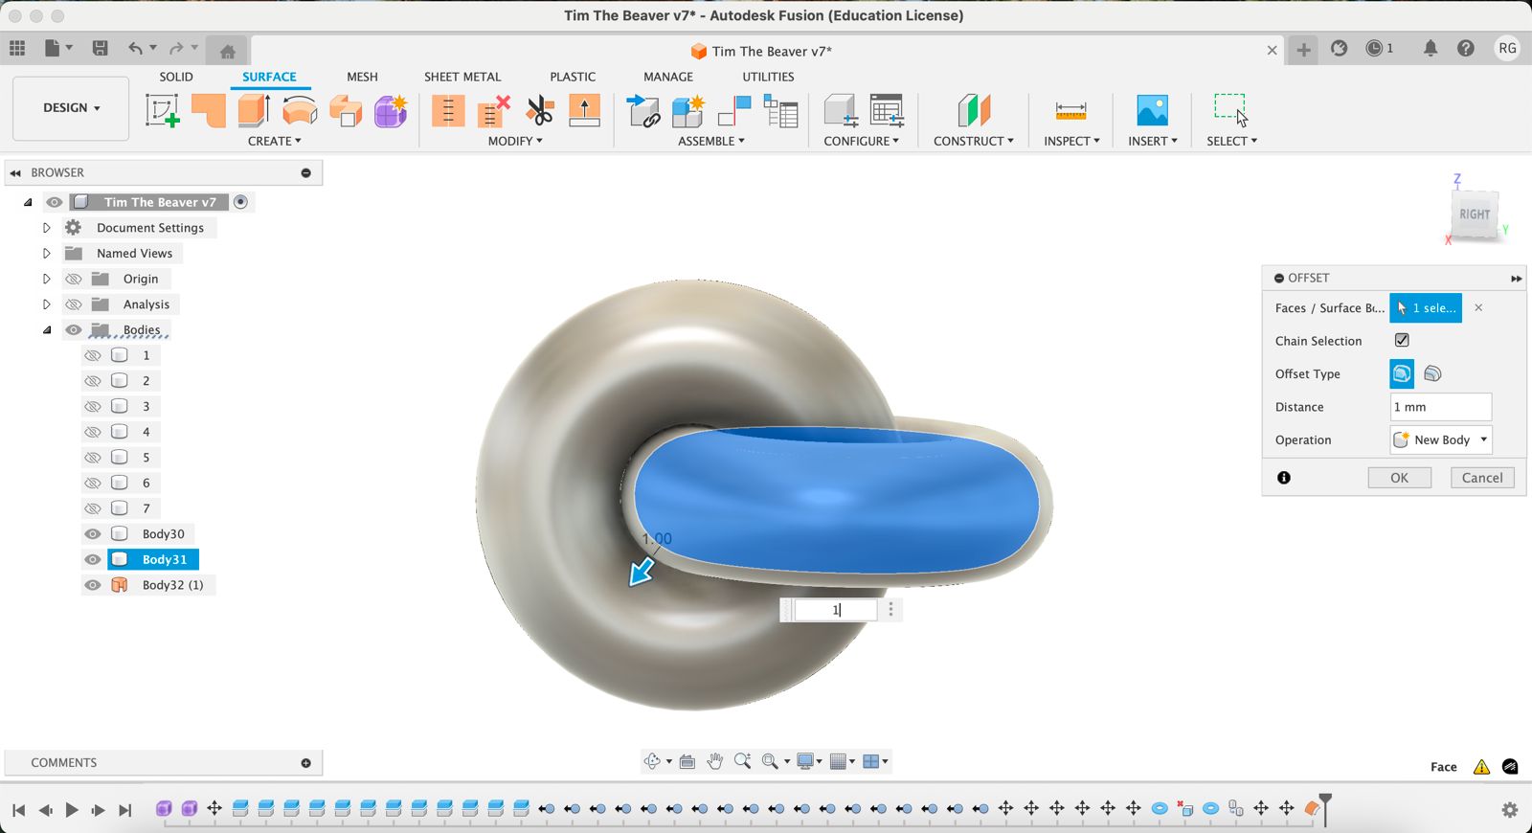Image resolution: width=1532 pixels, height=833 pixels.
Task: Click the Distance input field
Action: 1440,407
